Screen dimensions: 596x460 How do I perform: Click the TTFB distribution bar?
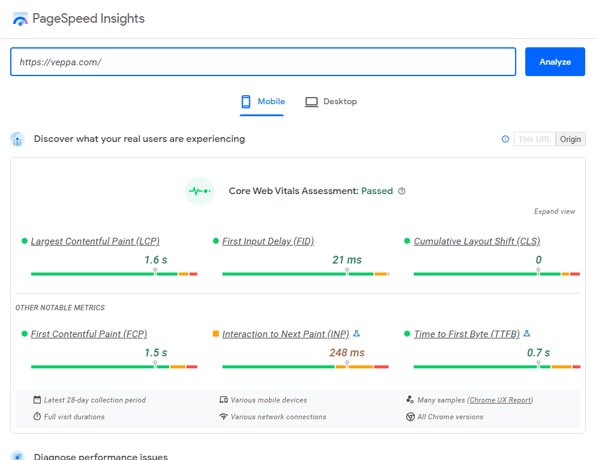point(497,367)
